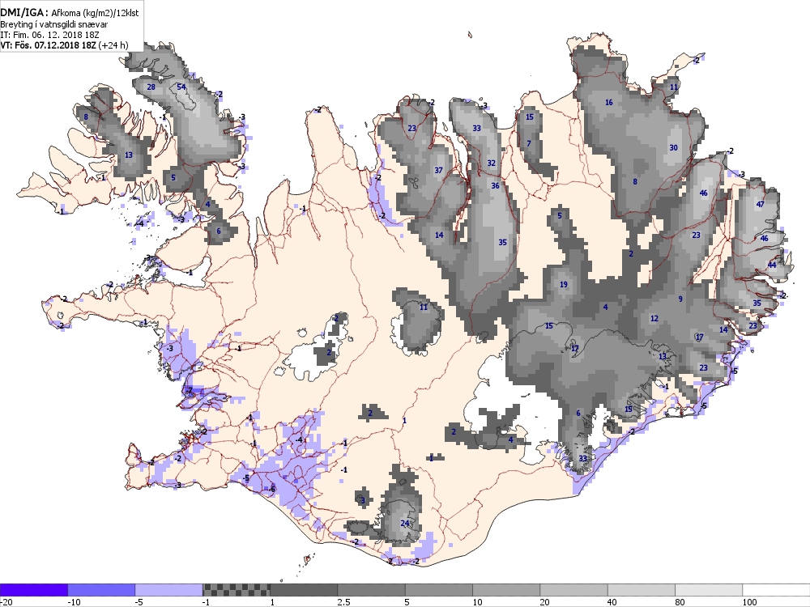Click the "32" value on the map
Screen dimensions: 810x607
click(492, 163)
